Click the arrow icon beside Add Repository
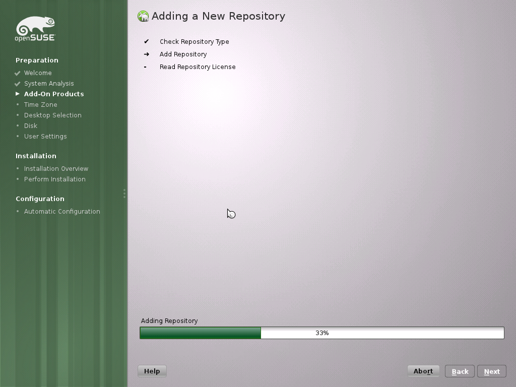516x387 pixels. pyautogui.click(x=147, y=54)
